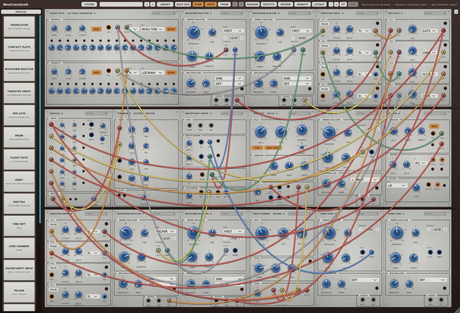Click the zoom out minus button in toolbar
Screen dimensions: 460x313
coord(331,4)
